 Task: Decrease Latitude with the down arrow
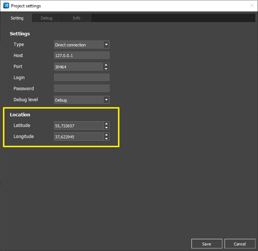tap(107, 128)
